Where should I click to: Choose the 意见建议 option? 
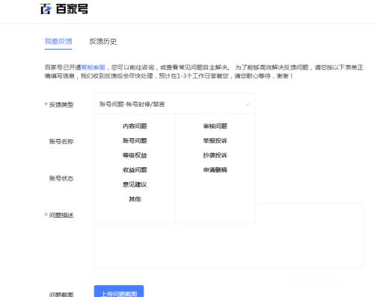135,184
